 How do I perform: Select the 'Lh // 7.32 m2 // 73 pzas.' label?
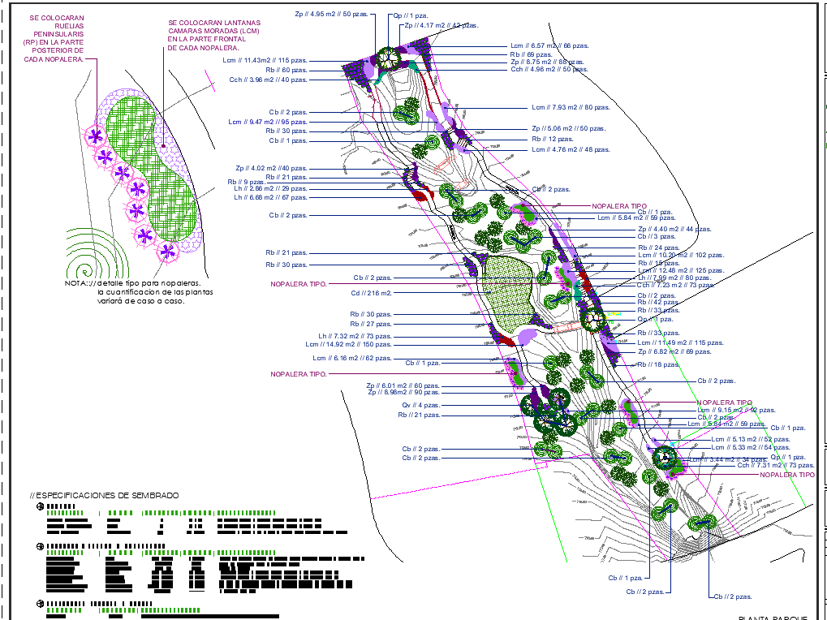[355, 335]
